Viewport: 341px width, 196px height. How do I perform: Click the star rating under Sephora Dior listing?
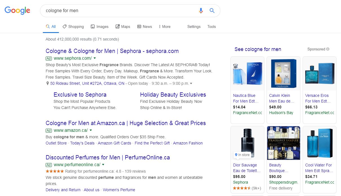242,188
